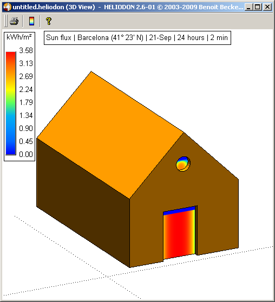Open help via the yellow question mark
The height and width of the screenshot is (302, 275).
49,21
